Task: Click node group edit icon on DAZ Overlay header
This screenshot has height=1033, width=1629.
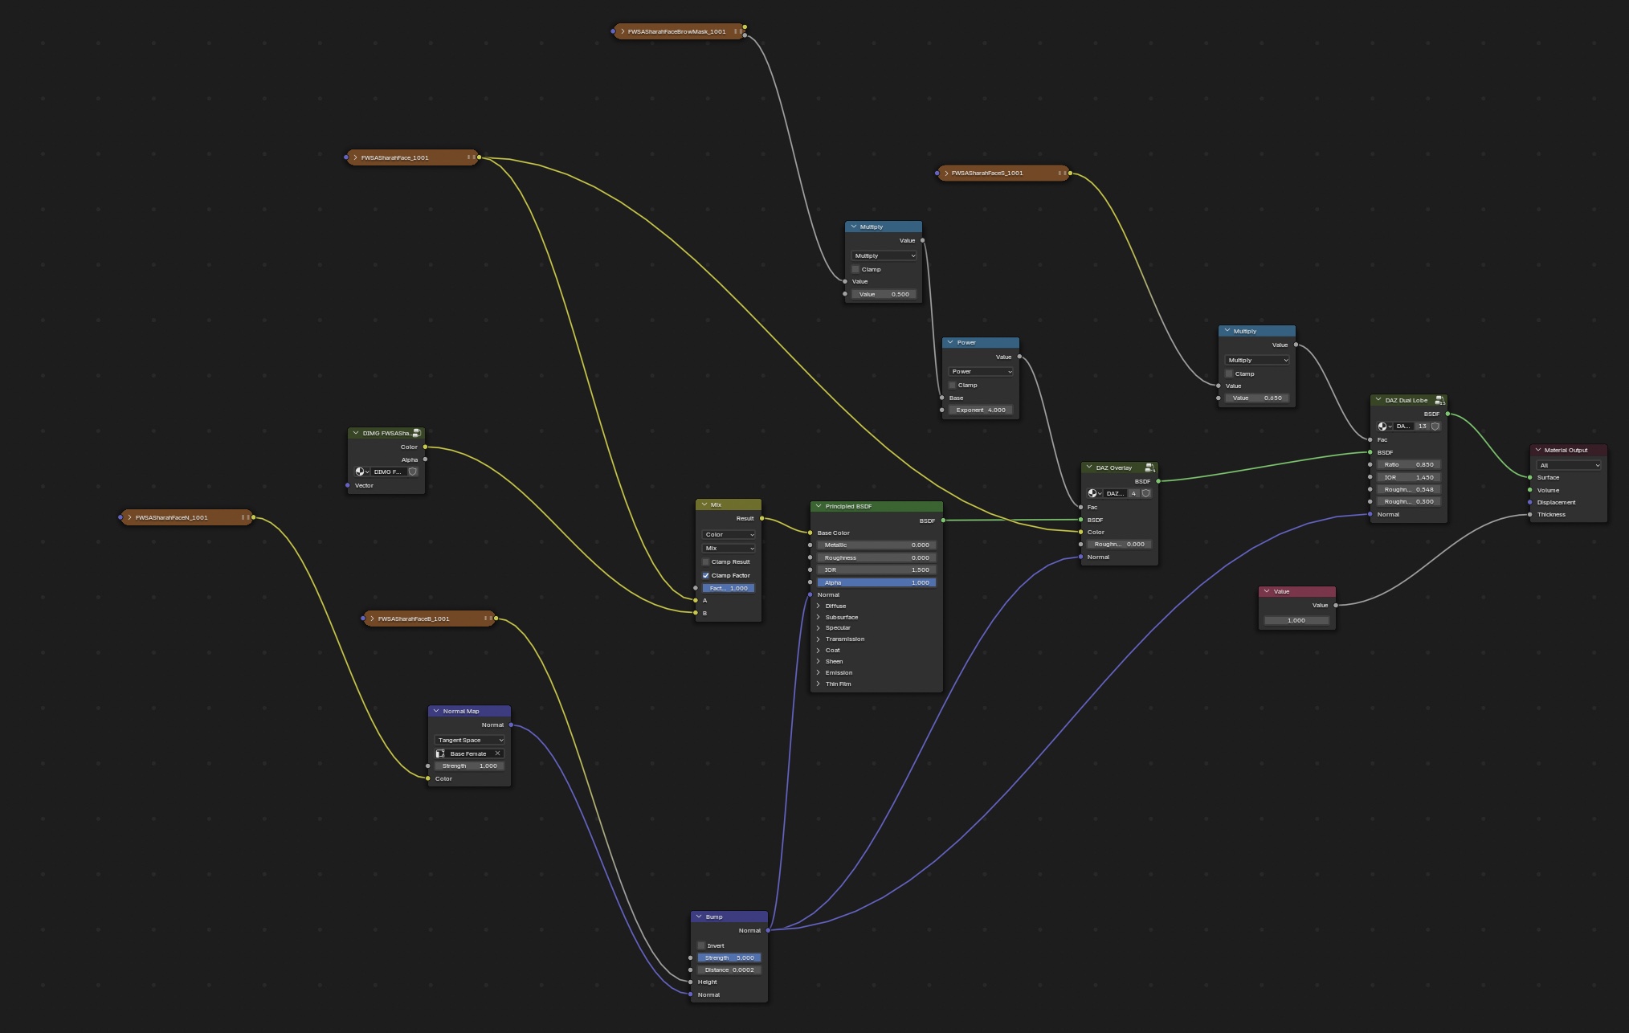Action: point(1150,468)
